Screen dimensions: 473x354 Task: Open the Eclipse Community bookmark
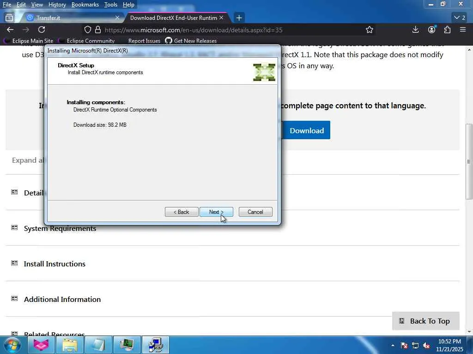point(87,41)
